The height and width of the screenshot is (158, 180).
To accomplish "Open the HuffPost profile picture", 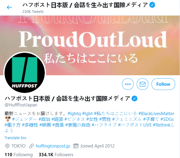I will [25, 73].
